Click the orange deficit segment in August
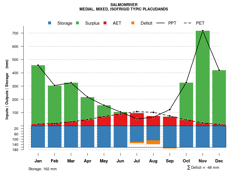This screenshot has height=174, width=232. coord(153,142)
